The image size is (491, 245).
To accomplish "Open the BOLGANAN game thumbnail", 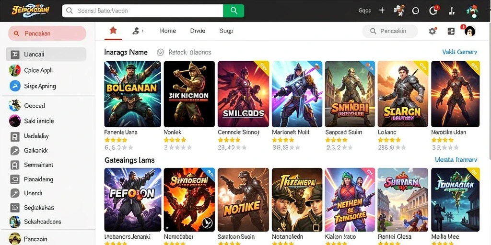I will pyautogui.click(x=133, y=94).
